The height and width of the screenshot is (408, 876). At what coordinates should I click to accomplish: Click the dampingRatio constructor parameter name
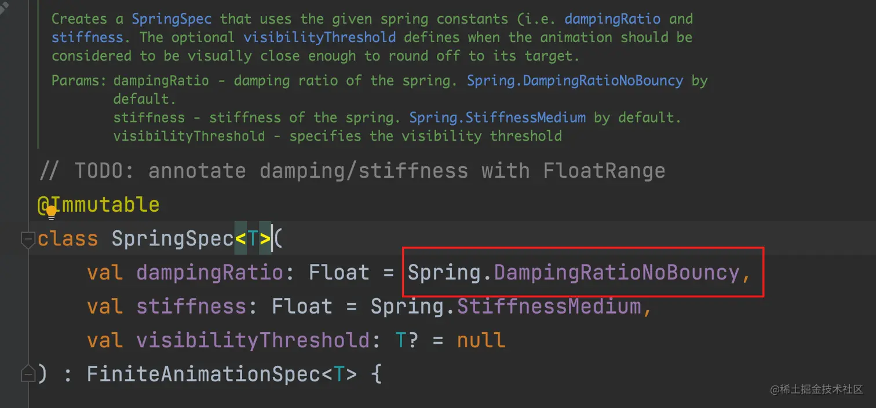tap(209, 273)
